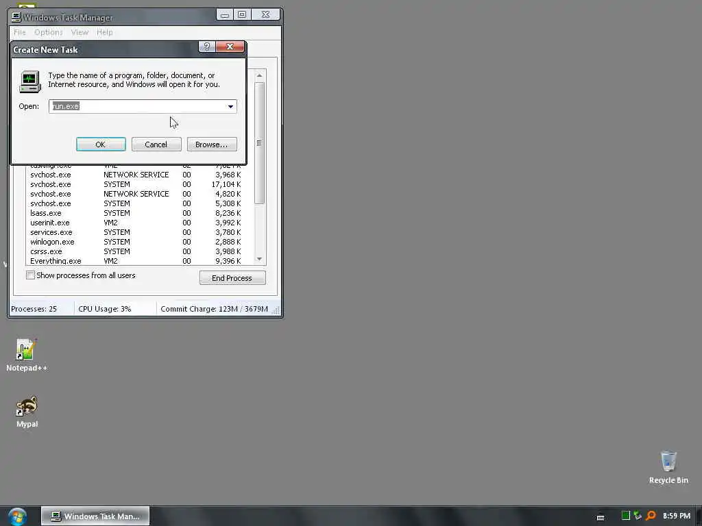Viewport: 702px width, 526px height.
Task: Open the File menu in Task Manager
Action: point(20,32)
